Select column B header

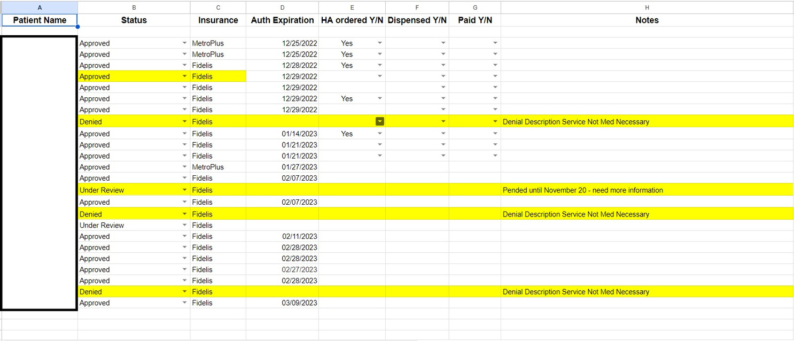tap(134, 7)
